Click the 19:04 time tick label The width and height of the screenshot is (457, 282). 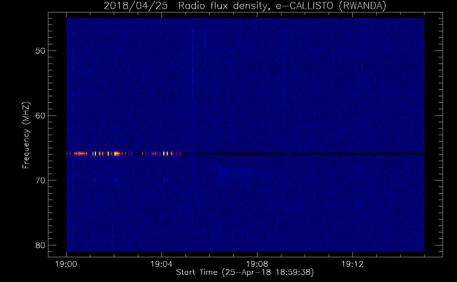(162, 264)
